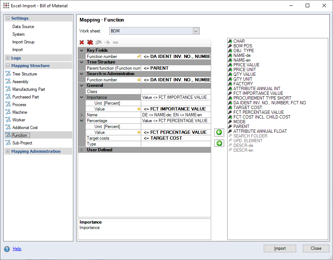
Task: Open the Help link
Action: pyautogui.click(x=17, y=249)
